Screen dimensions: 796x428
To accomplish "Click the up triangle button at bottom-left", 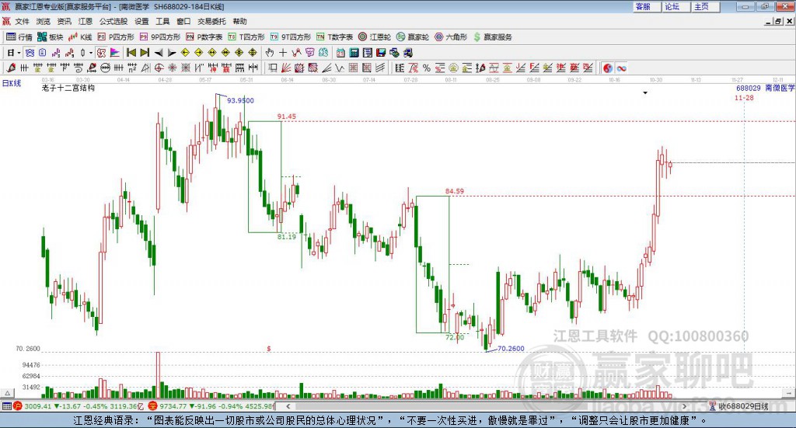I will tap(7, 393).
